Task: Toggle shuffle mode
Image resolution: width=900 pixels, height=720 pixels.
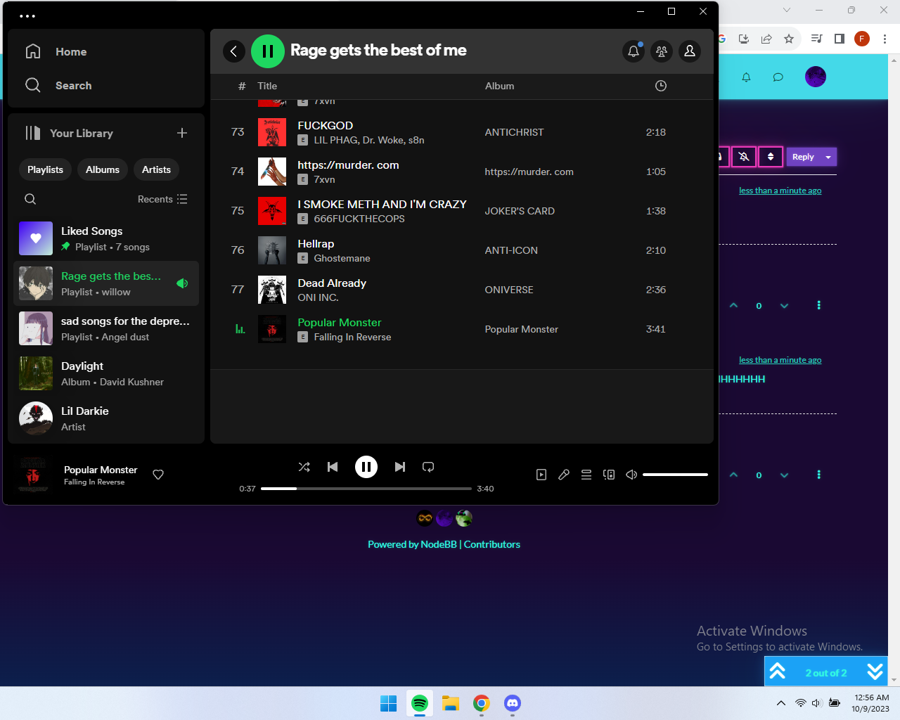Action: tap(304, 467)
